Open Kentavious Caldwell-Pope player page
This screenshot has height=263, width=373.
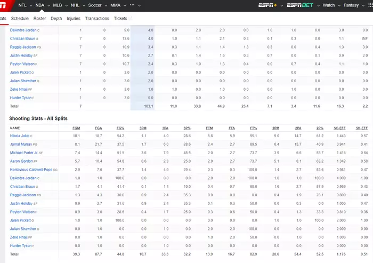31,170
